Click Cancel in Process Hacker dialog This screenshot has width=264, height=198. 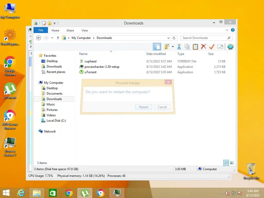coord(162,107)
